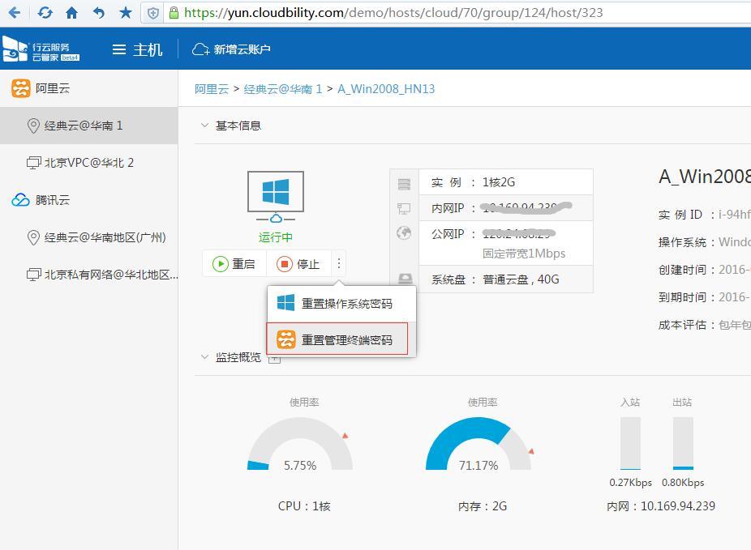Choose 重置操作系统密码 menu entry
The image size is (751, 550).
341,301
